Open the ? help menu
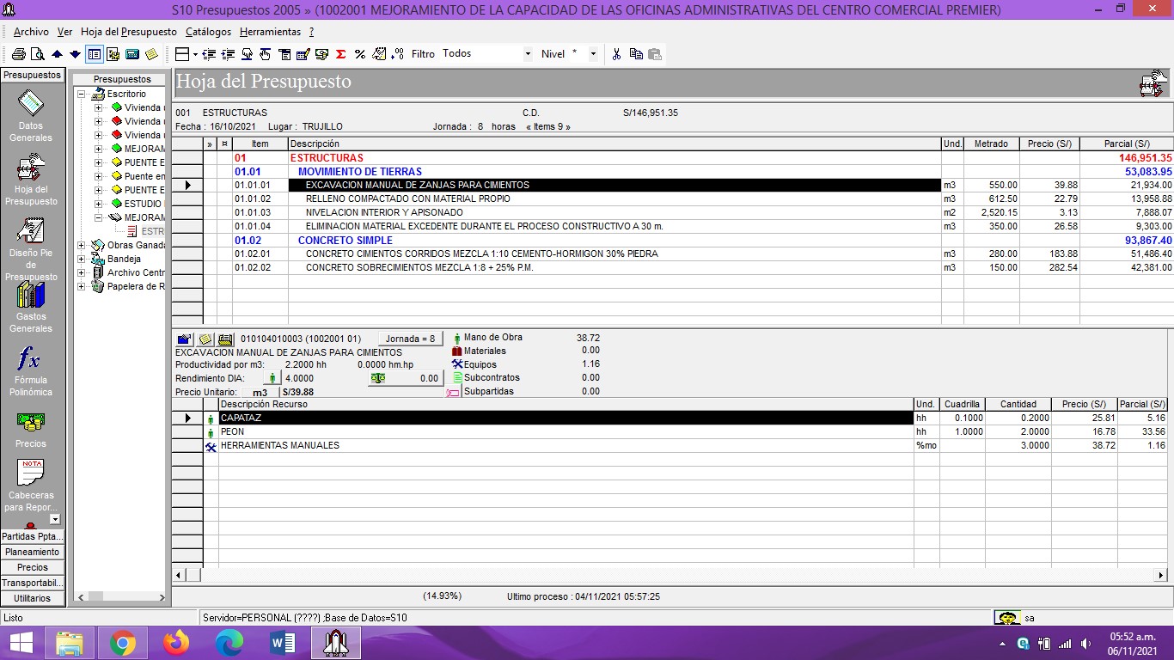 [311, 32]
